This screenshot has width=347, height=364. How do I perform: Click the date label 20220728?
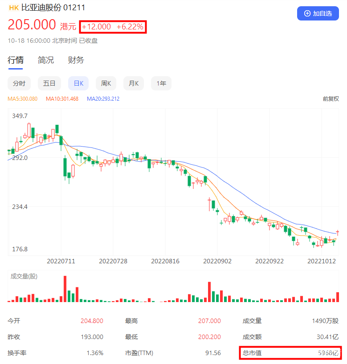point(113,262)
